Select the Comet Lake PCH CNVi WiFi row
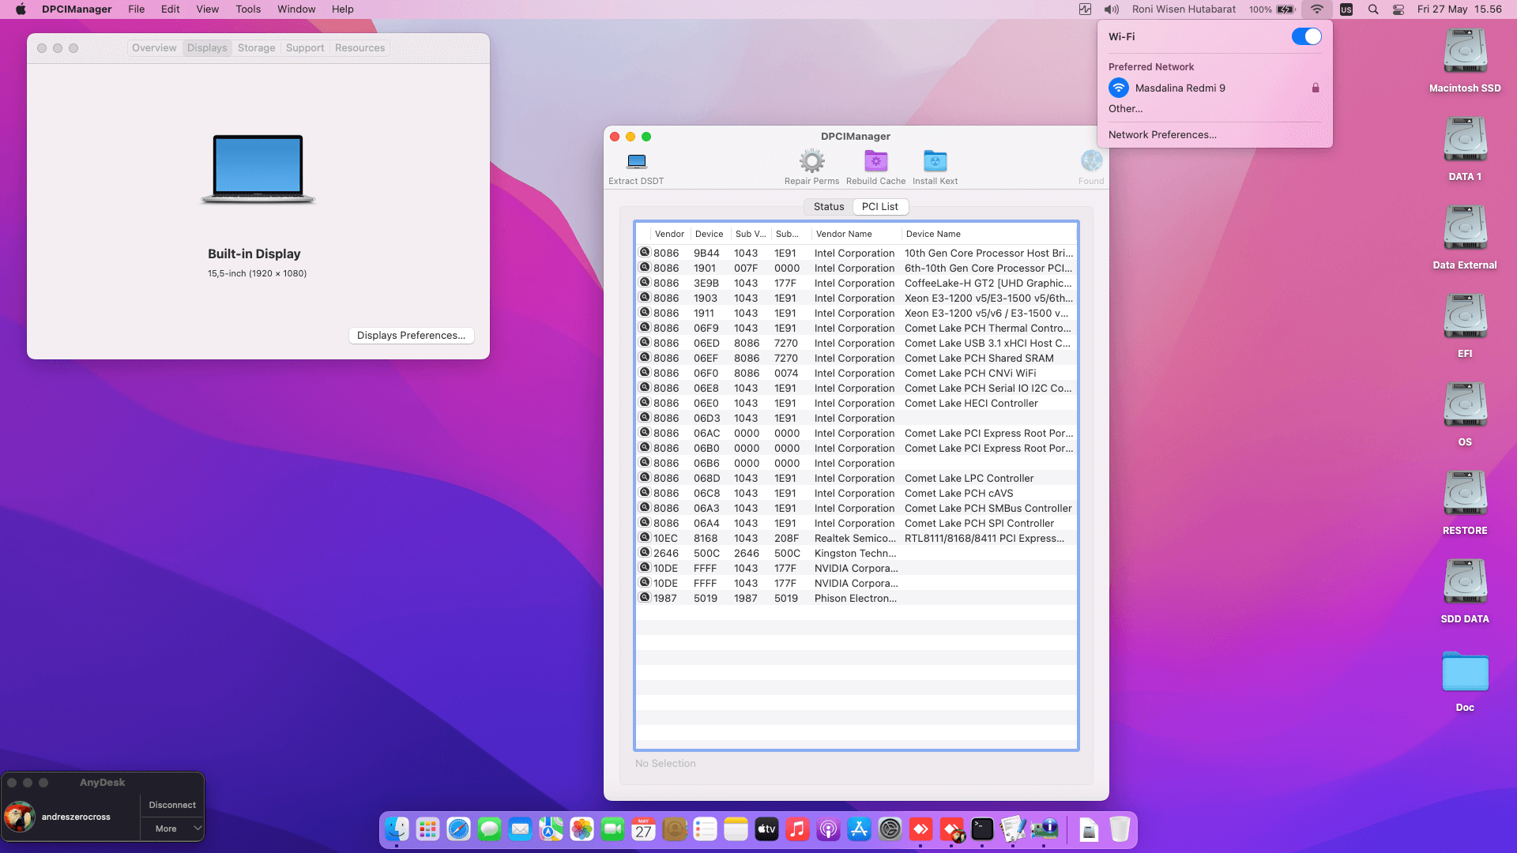 click(856, 373)
